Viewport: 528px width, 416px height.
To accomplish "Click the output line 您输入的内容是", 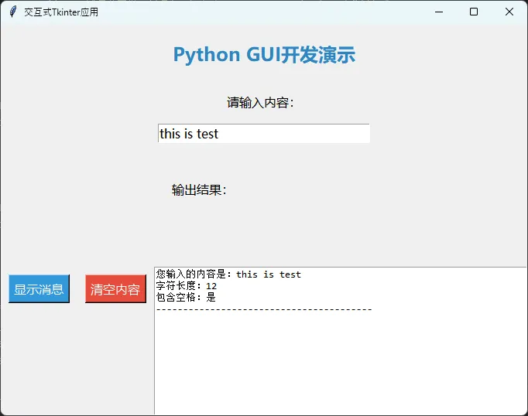I will [228, 274].
